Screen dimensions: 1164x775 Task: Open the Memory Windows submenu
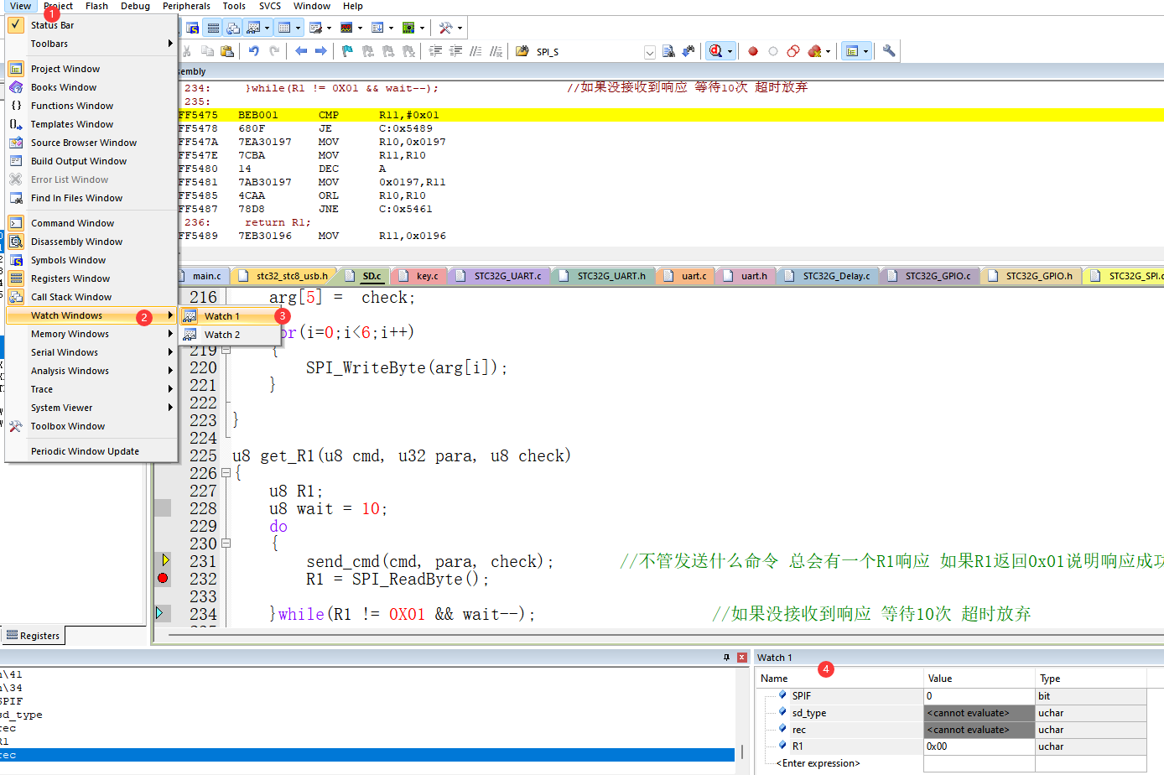pos(91,334)
